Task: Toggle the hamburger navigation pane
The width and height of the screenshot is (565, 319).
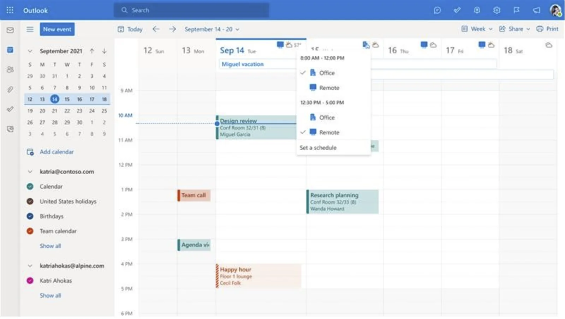Action: pos(30,29)
